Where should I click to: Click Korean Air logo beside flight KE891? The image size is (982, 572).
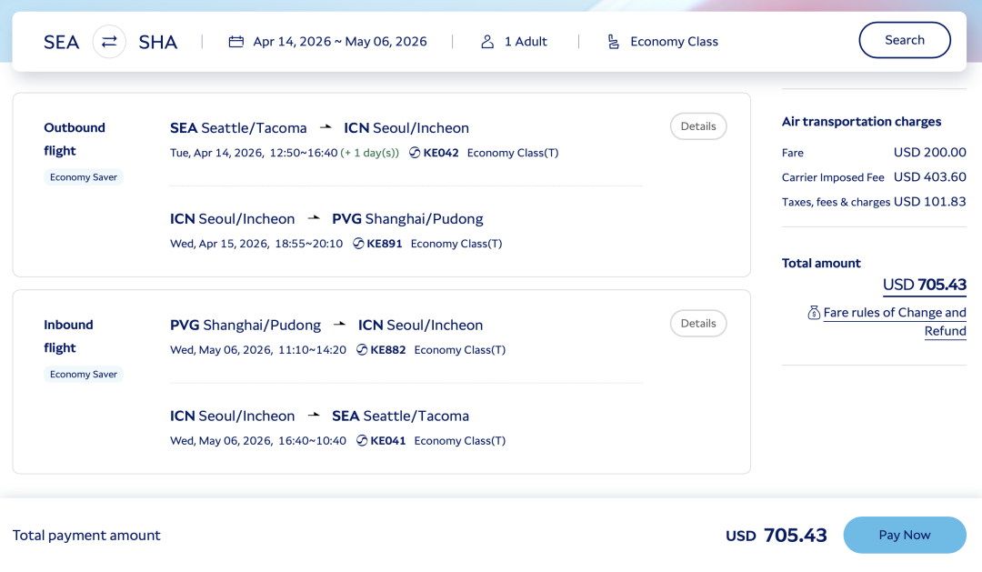[x=358, y=244]
